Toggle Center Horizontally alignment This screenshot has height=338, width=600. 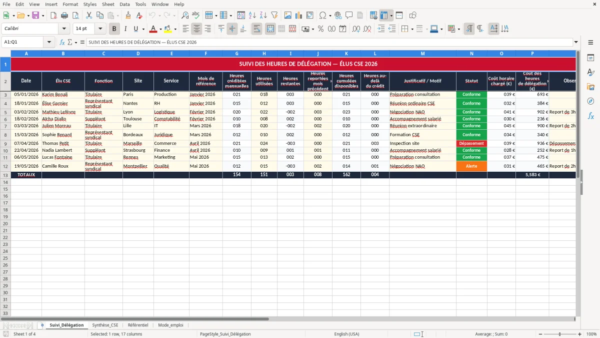197,29
